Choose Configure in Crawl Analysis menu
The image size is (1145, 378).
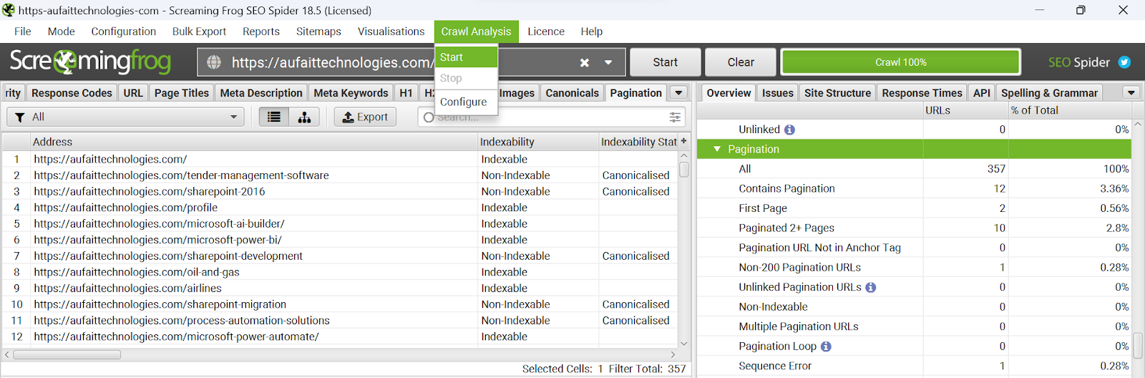[x=466, y=102]
